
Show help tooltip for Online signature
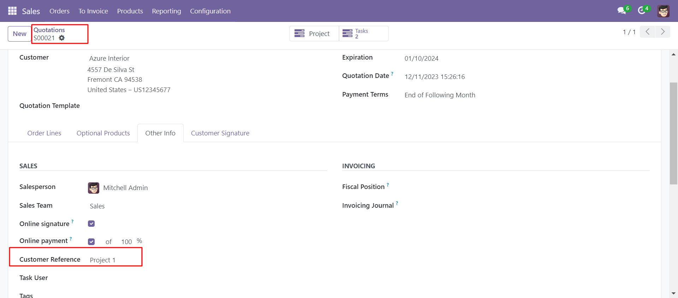click(x=72, y=221)
